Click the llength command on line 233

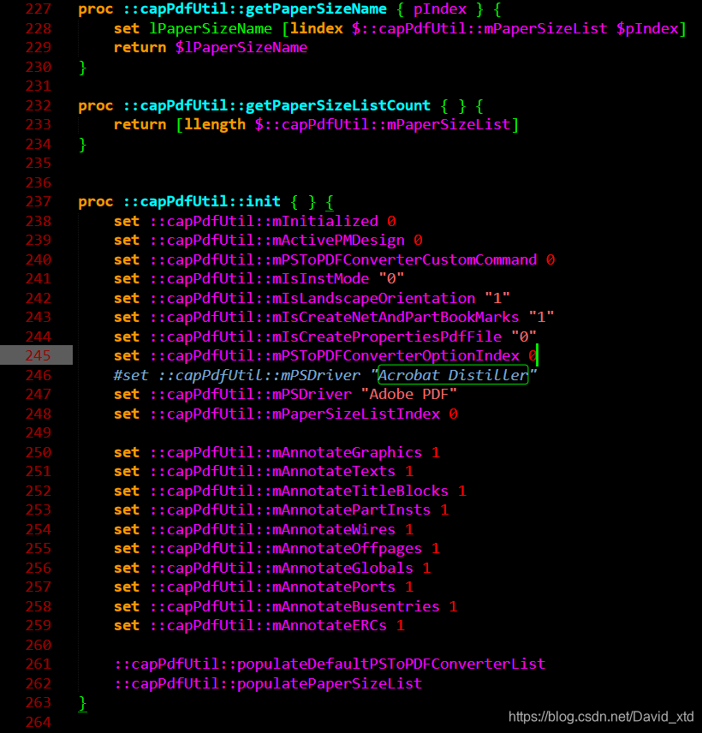coord(215,124)
